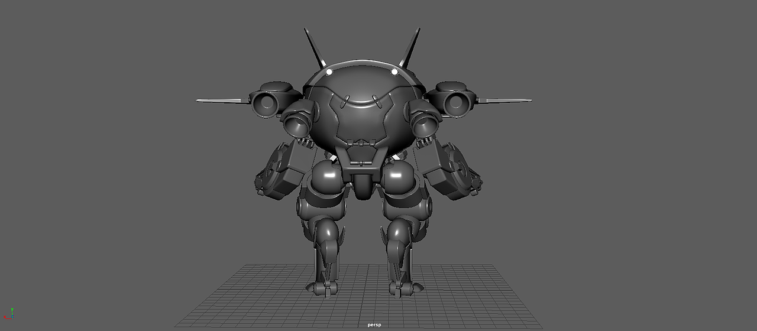Select the right upright antenna spike
The width and height of the screenshot is (757, 331).
410,47
